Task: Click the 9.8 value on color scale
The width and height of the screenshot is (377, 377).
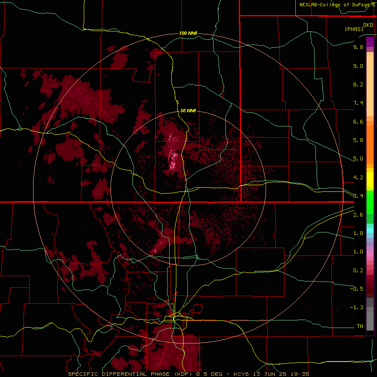Action: tap(358, 47)
